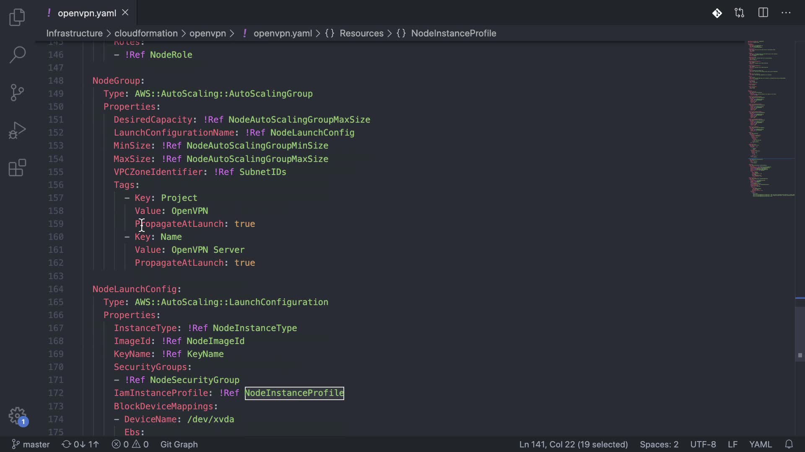Viewport: 805px width, 452px height.
Task: Close the openvpn.yaml tab
Action: [x=125, y=13]
